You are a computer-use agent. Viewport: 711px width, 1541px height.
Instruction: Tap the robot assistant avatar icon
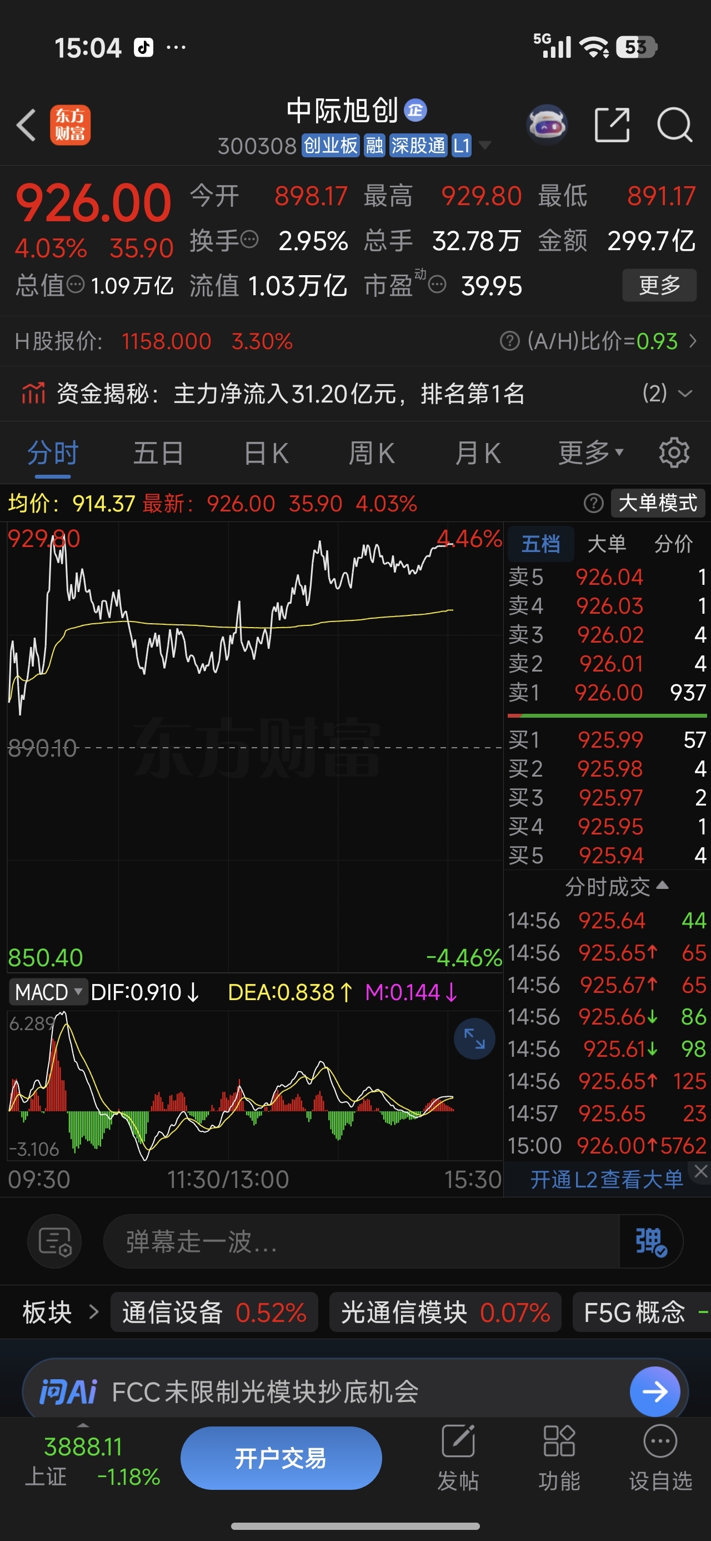pyautogui.click(x=547, y=125)
